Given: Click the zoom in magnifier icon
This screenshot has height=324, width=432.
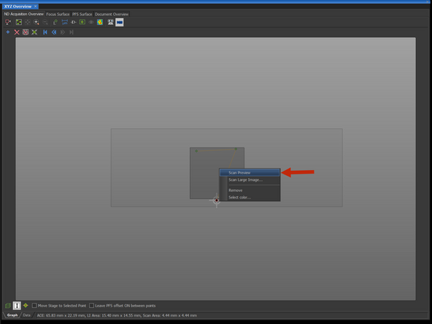Looking at the screenshot, I should 36,22.
